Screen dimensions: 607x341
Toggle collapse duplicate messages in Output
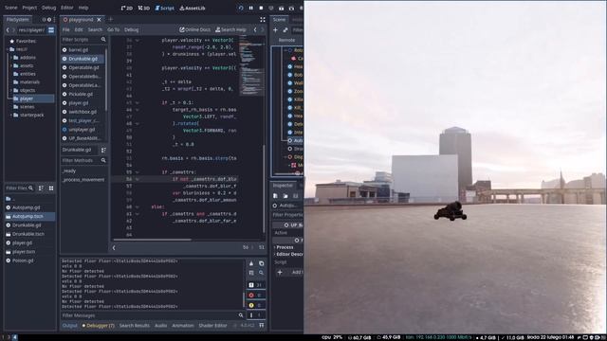(x=251, y=273)
